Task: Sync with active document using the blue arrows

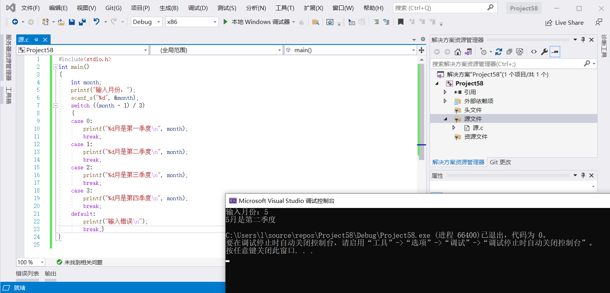Action: pos(499,52)
